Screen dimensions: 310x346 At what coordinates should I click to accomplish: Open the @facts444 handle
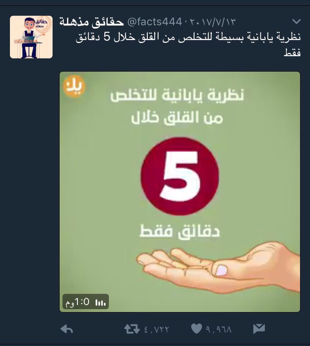pos(155,22)
